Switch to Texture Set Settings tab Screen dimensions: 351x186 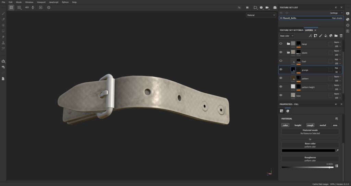click(x=291, y=30)
